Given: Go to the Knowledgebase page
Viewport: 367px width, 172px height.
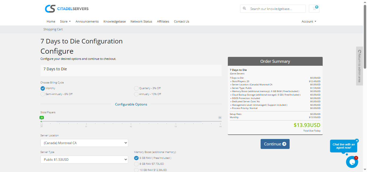Looking at the screenshot, I should pyautogui.click(x=114, y=21).
